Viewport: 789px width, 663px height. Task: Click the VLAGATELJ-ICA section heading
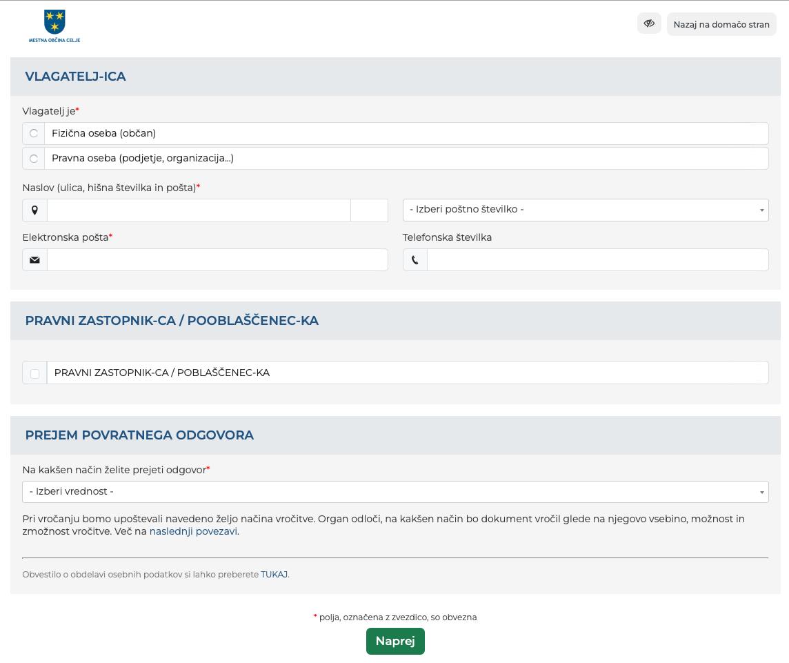(75, 77)
